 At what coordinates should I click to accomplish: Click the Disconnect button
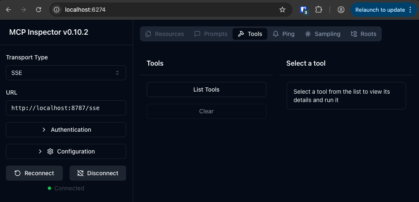click(98, 173)
